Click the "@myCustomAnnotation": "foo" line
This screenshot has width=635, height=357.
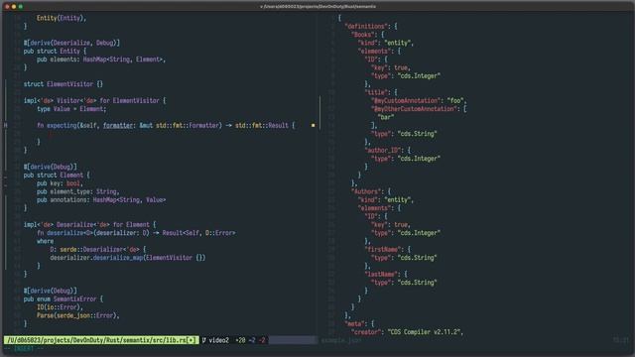419,101
